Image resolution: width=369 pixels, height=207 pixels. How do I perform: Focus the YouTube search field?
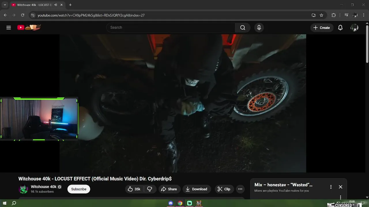[x=171, y=28]
